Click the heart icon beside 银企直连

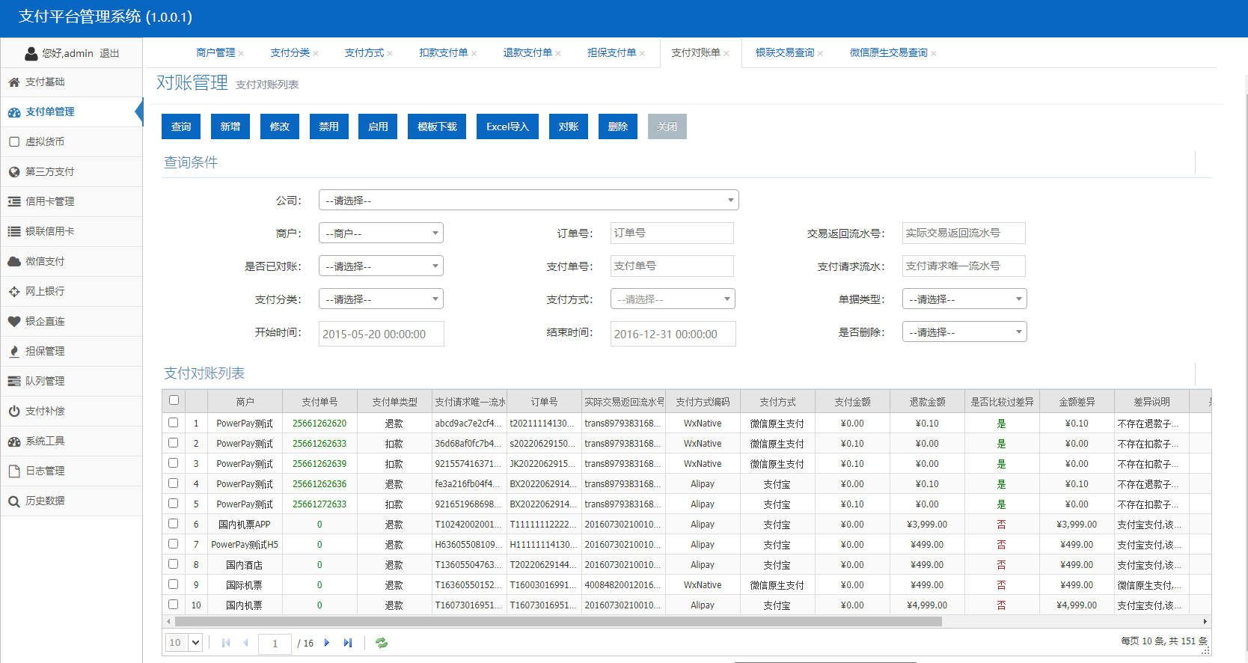point(14,322)
